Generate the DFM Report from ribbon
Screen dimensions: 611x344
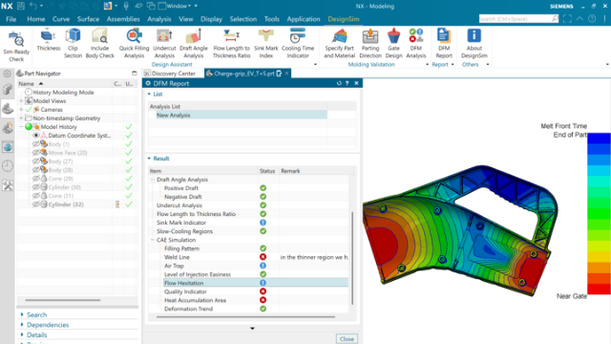[x=444, y=43]
